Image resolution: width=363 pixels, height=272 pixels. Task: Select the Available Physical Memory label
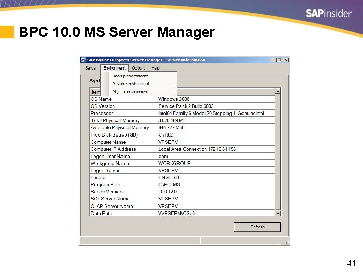[x=119, y=127]
